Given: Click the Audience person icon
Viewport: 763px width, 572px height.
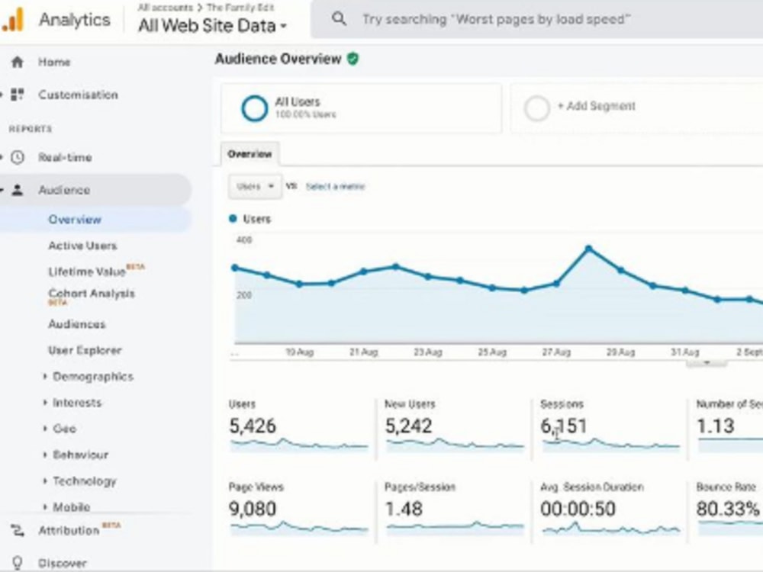Looking at the screenshot, I should [x=18, y=190].
